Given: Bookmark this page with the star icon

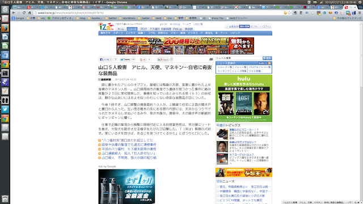Looking at the screenshot, I should point(289,13).
